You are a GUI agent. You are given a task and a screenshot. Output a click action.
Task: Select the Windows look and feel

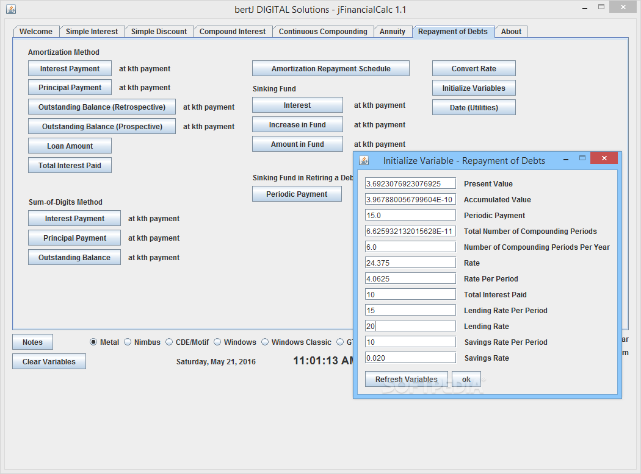pyautogui.click(x=235, y=342)
